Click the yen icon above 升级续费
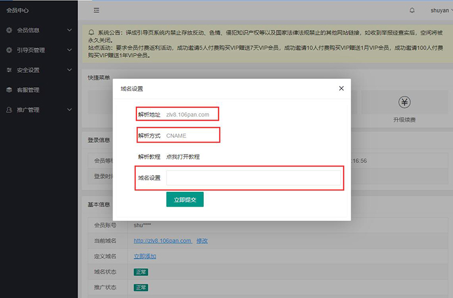This screenshot has height=298, width=453. (x=405, y=103)
